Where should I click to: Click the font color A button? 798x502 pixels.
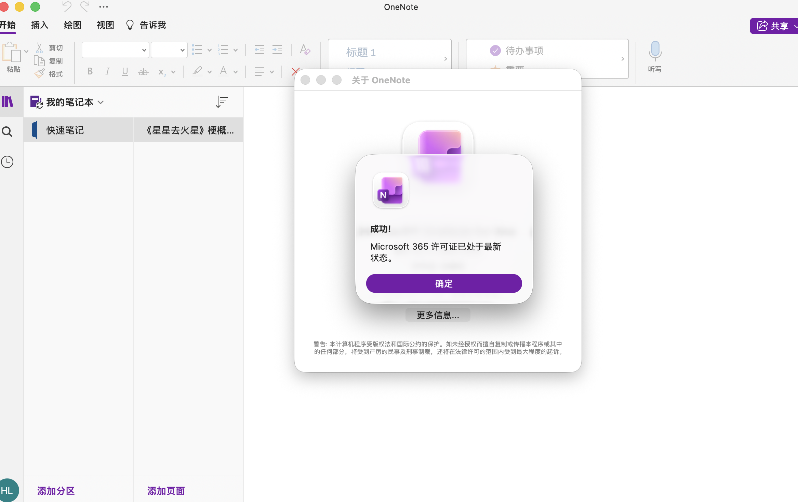[x=224, y=71]
